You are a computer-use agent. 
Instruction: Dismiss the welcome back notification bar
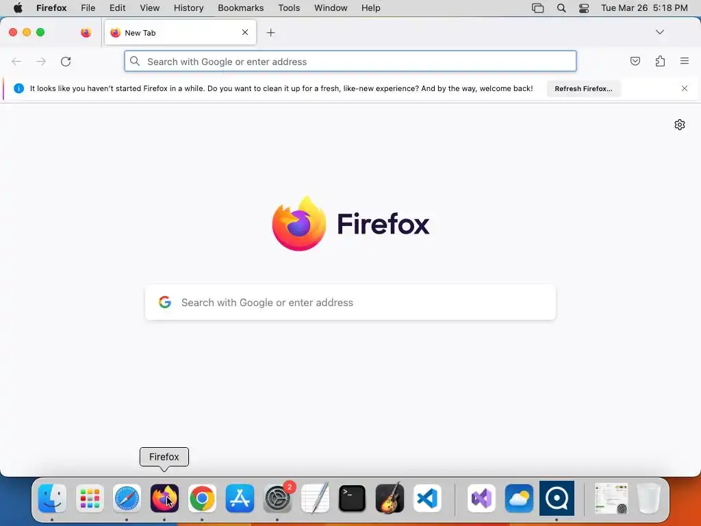(685, 88)
